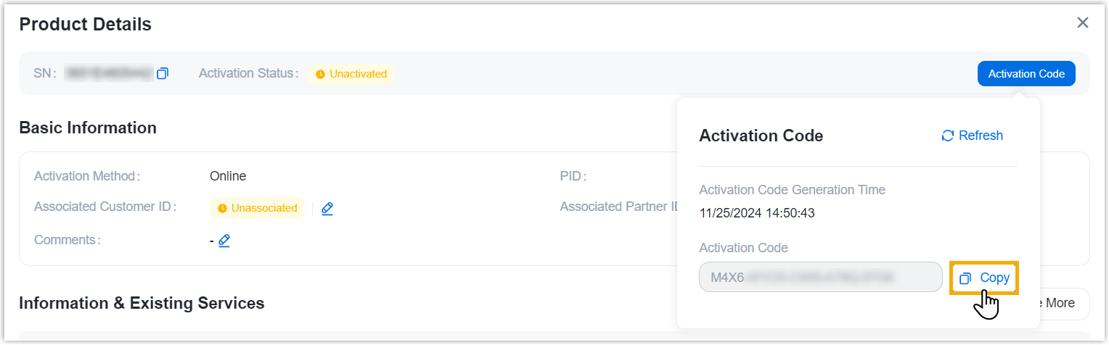Select the blurred serial number value
1109x345 pixels.
click(x=109, y=73)
